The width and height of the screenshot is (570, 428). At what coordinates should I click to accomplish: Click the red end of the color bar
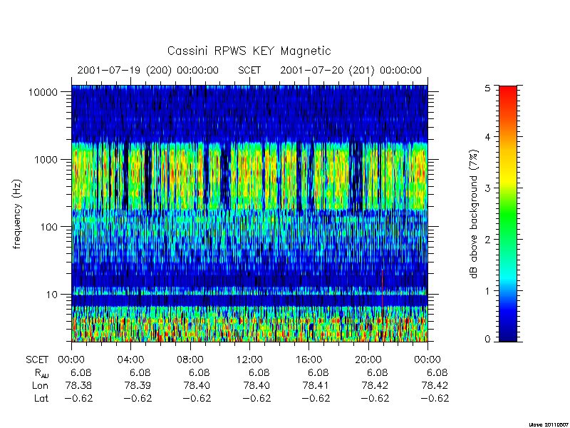tap(508, 93)
